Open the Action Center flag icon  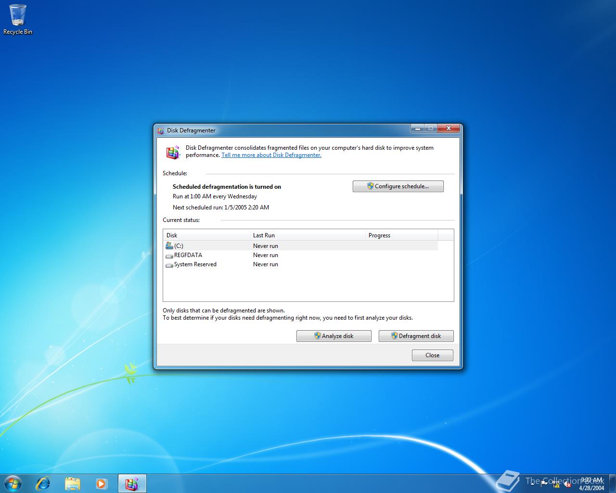(x=544, y=484)
